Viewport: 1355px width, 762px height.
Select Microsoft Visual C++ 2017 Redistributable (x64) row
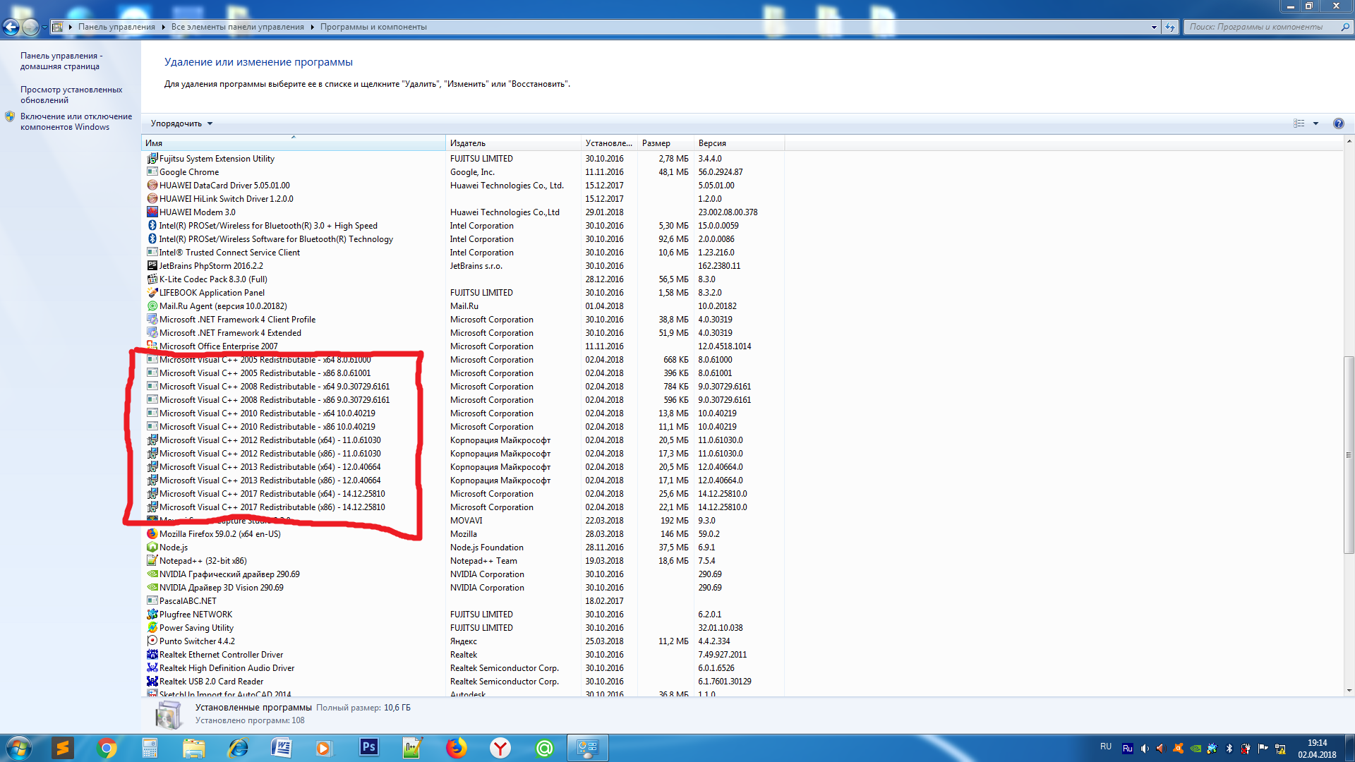(464, 494)
